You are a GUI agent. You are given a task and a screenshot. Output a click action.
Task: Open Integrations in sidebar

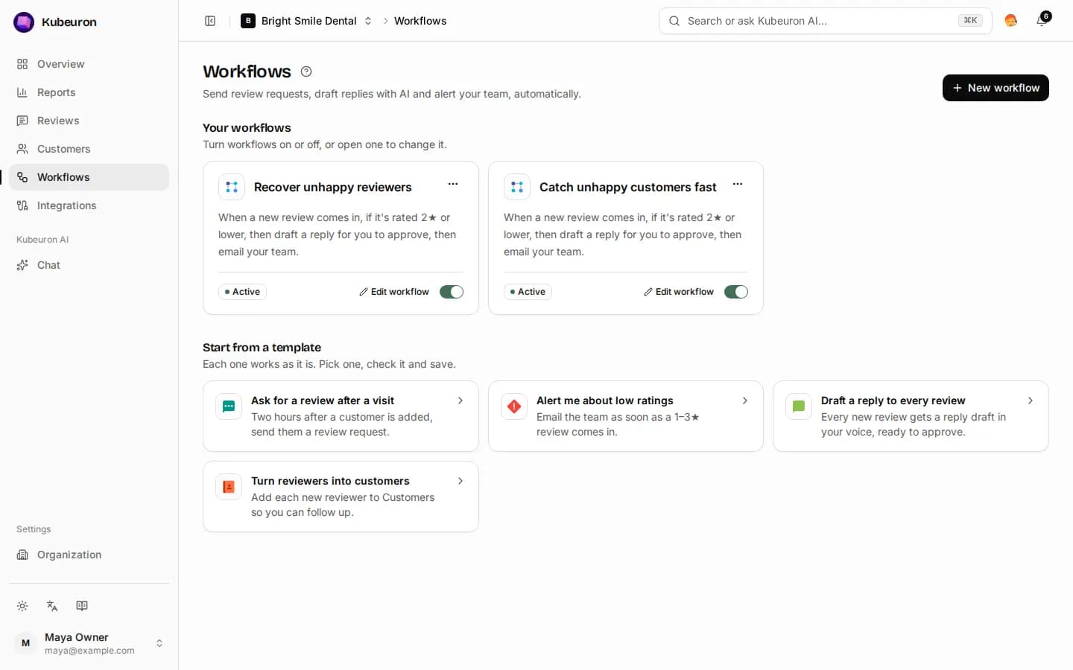click(x=89, y=205)
